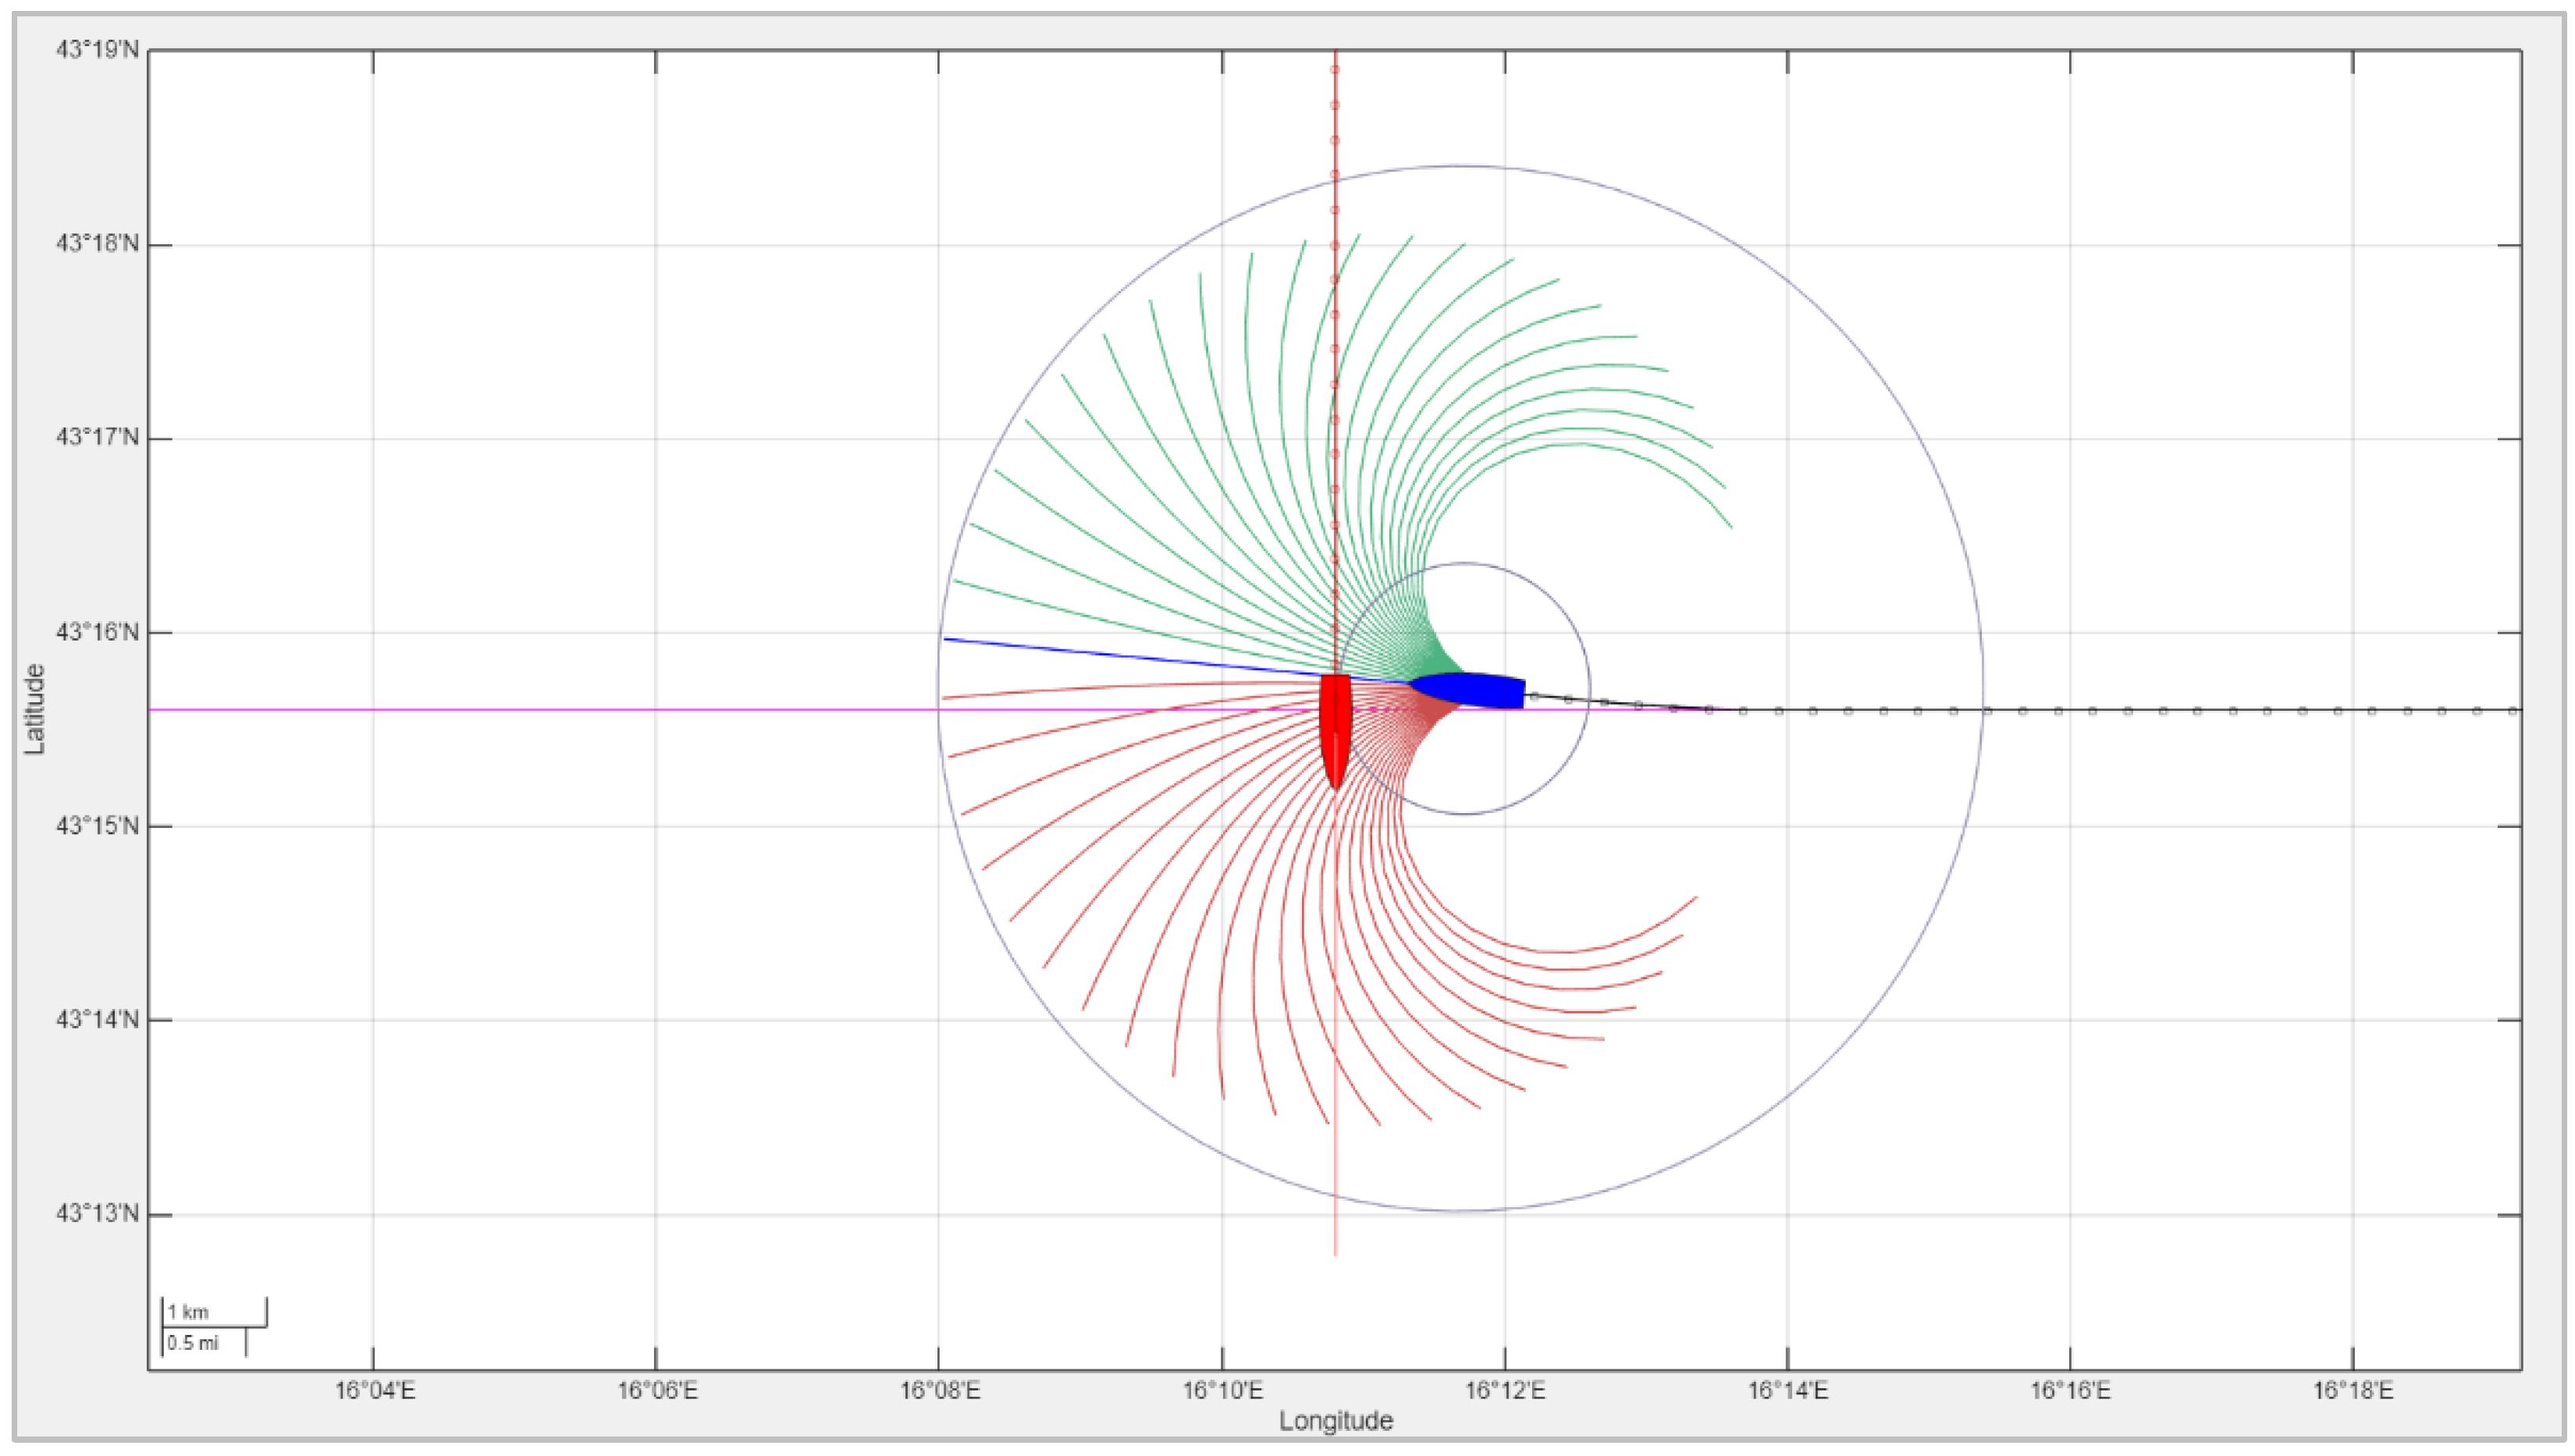Click the 16°10'E longitude tick label

[1222, 1391]
